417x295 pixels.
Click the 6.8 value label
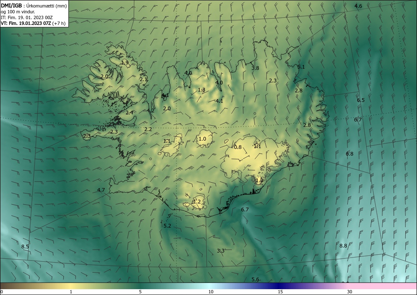coord(349,154)
